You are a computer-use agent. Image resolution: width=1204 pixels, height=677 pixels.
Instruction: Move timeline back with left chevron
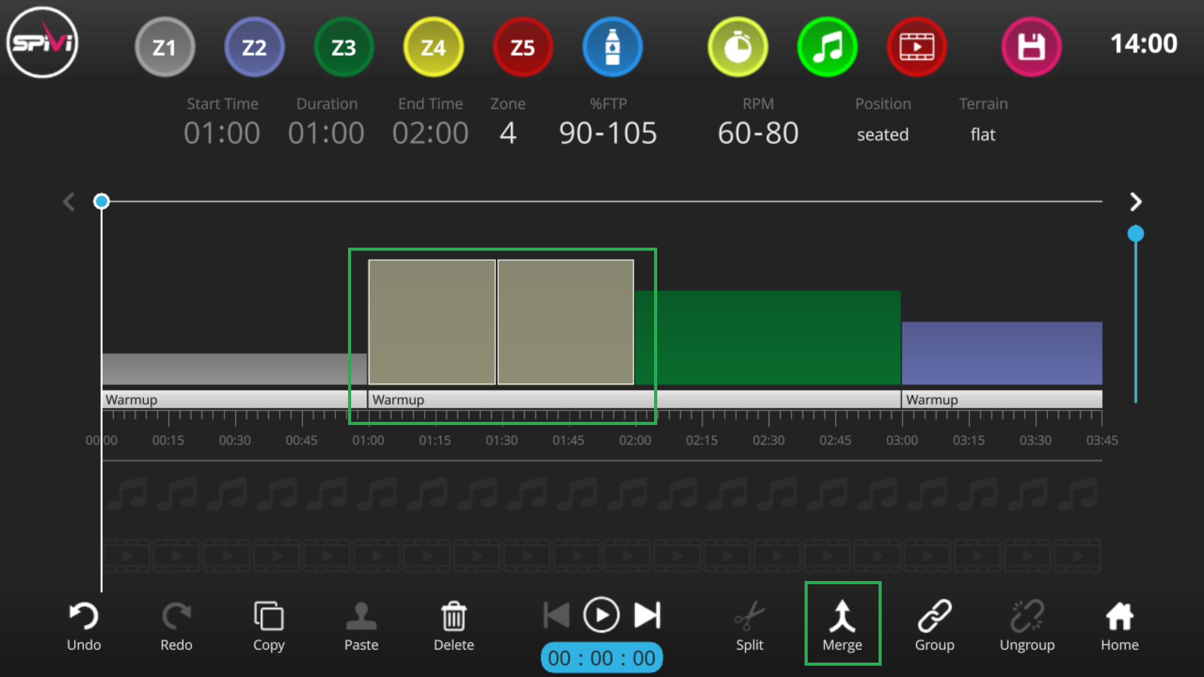click(x=69, y=202)
